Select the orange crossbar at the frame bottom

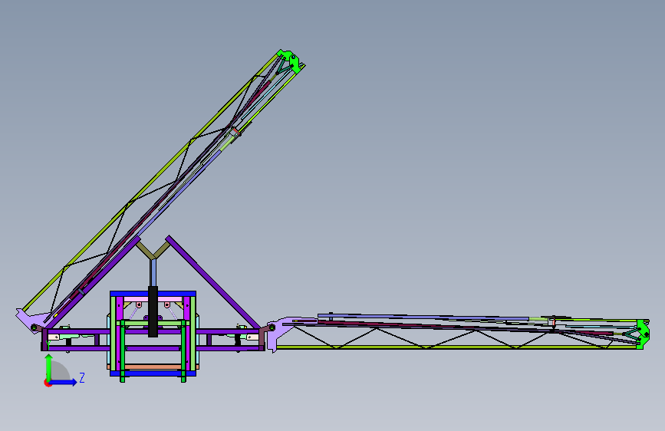153,367
